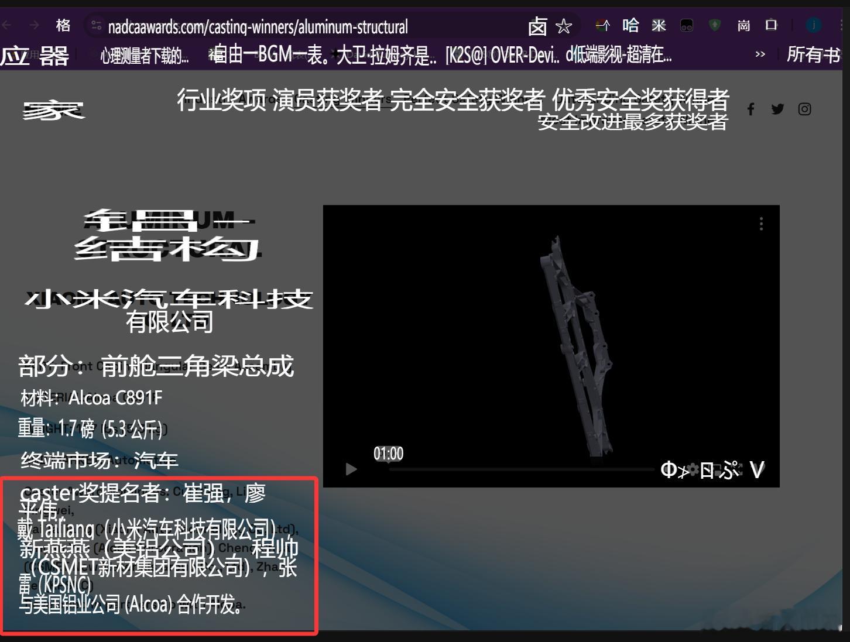Click the 前舱三角梁总成 part name text
Viewport: 850px width, 642px height.
(x=197, y=366)
